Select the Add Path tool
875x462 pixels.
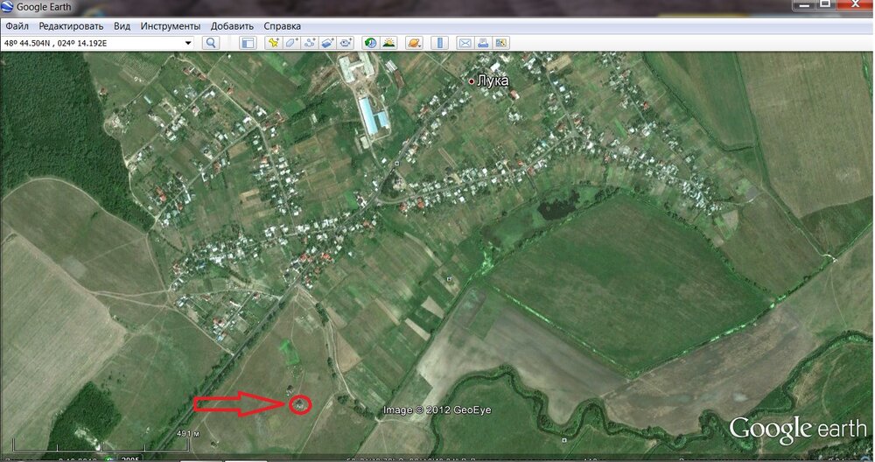pyautogui.click(x=310, y=43)
